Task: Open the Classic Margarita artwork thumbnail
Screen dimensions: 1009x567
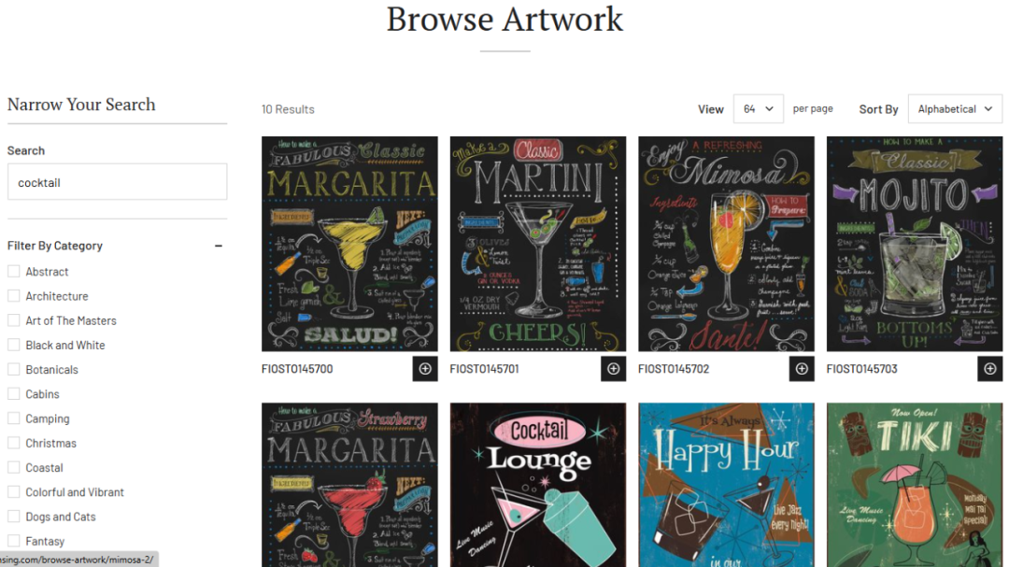Action: (x=349, y=244)
